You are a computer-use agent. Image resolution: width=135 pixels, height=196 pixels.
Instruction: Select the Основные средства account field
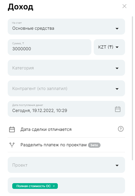(66, 27)
